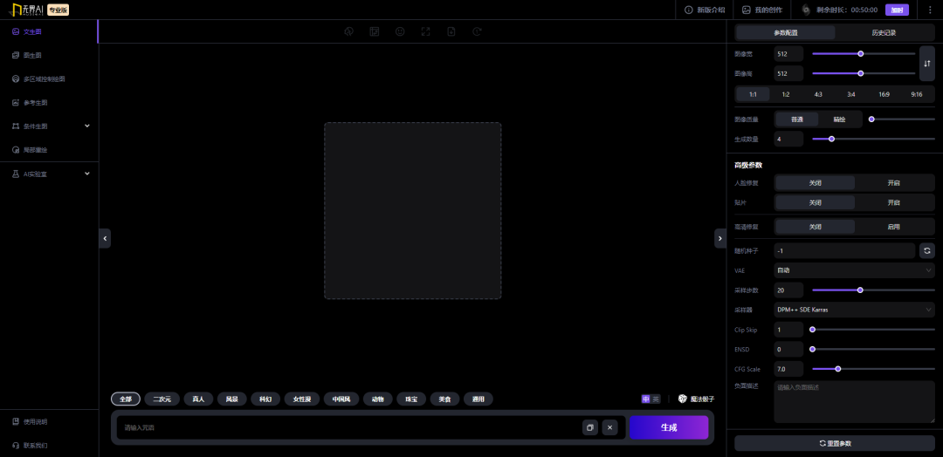
Task: Filter prompts by 全部 tag
Action: click(x=126, y=399)
